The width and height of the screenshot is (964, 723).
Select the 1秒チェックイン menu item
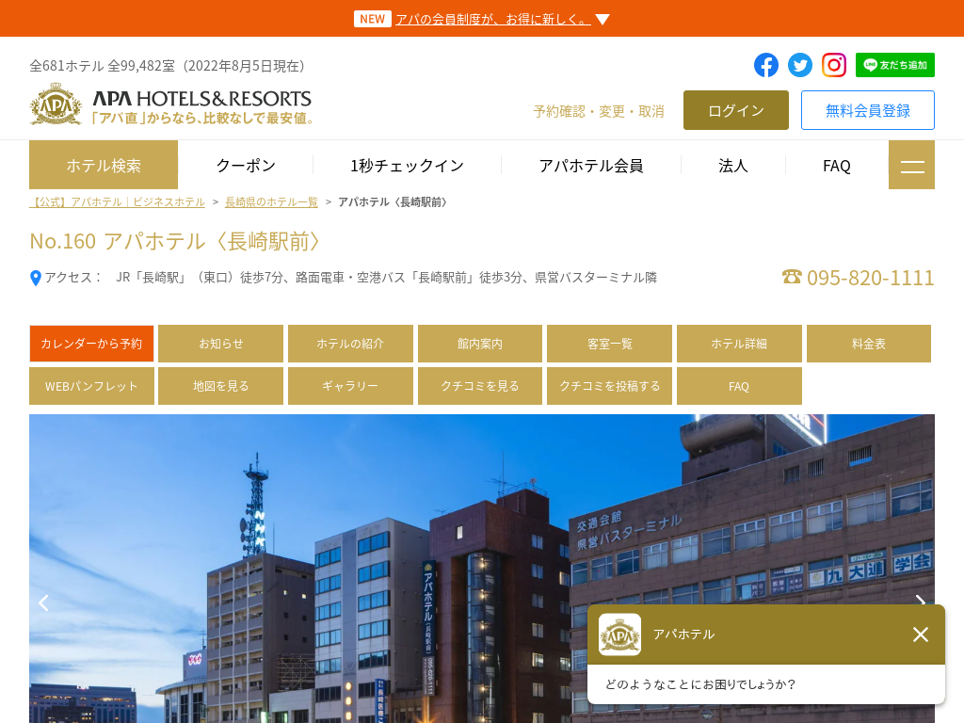(x=407, y=165)
